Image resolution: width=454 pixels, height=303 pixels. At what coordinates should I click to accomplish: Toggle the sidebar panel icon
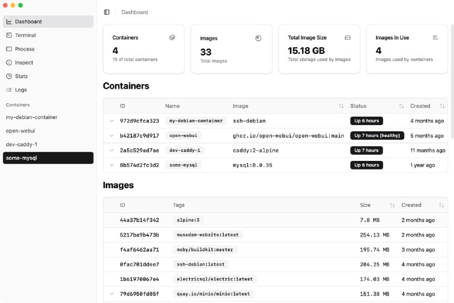[x=107, y=12]
